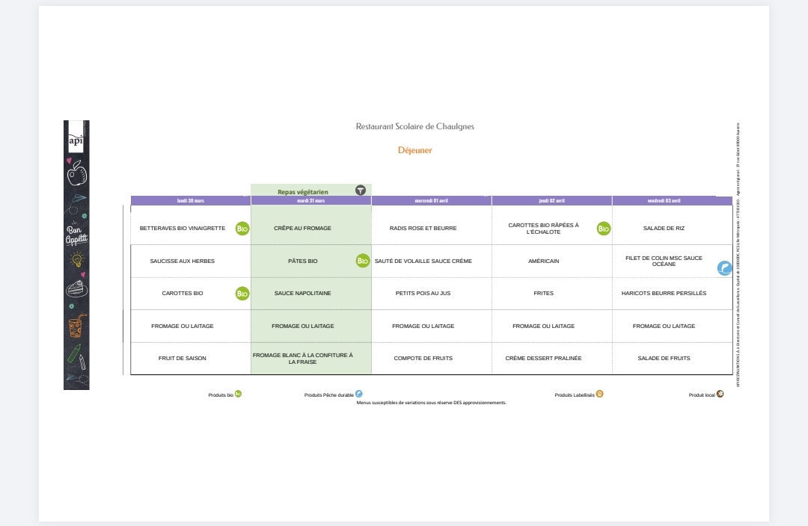The height and width of the screenshot is (526, 808).
Task: Click the Crème Dessert Pralinée cell
Action: (543, 359)
